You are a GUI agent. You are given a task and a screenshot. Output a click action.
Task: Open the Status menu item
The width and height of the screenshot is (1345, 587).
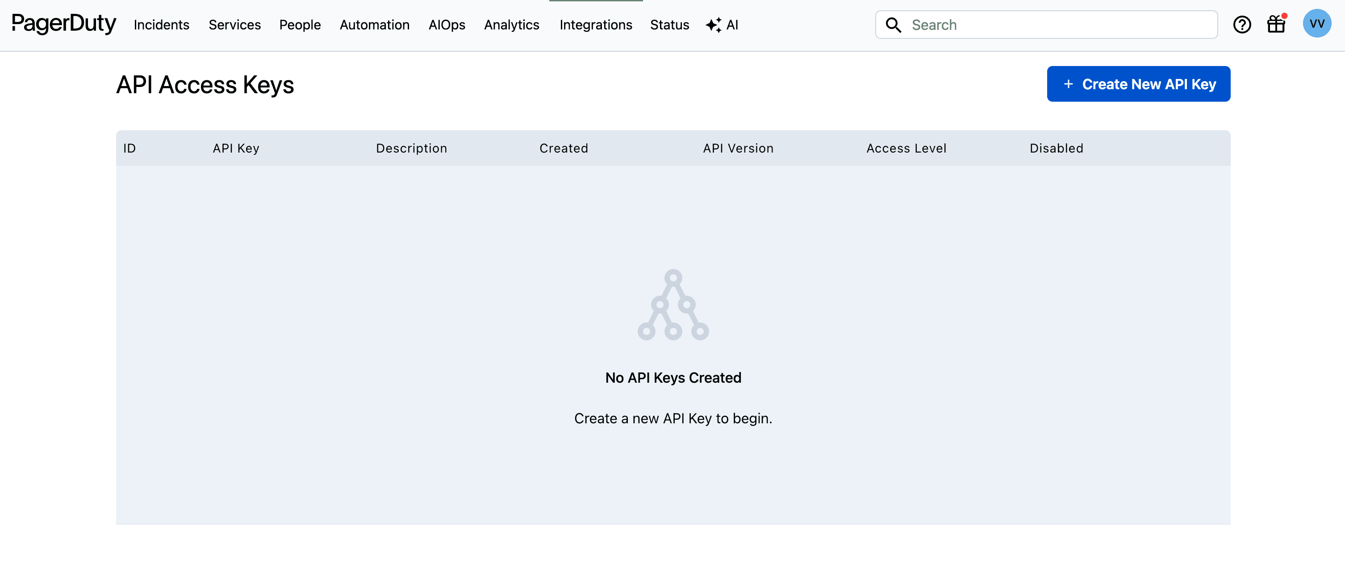tap(669, 25)
